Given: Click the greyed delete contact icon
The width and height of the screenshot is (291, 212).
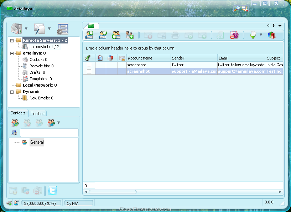Looking at the screenshot, I should click(27, 123).
